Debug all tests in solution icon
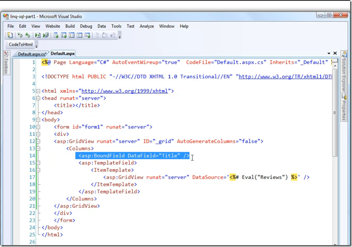 coord(46,35)
